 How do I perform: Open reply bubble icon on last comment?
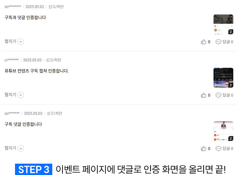pyautogui.click(x=218, y=149)
